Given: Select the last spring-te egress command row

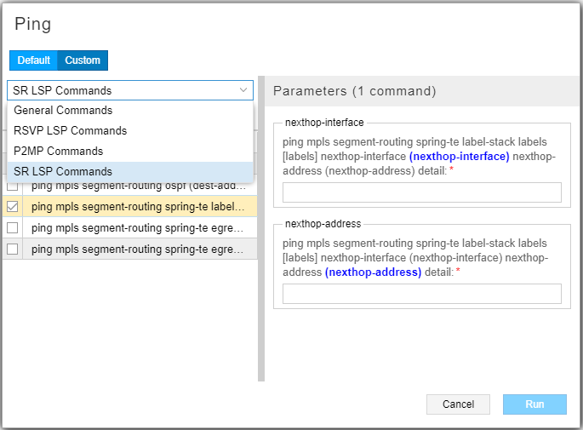Looking at the screenshot, I should pos(139,249).
